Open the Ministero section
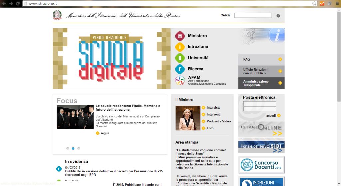 (197, 36)
